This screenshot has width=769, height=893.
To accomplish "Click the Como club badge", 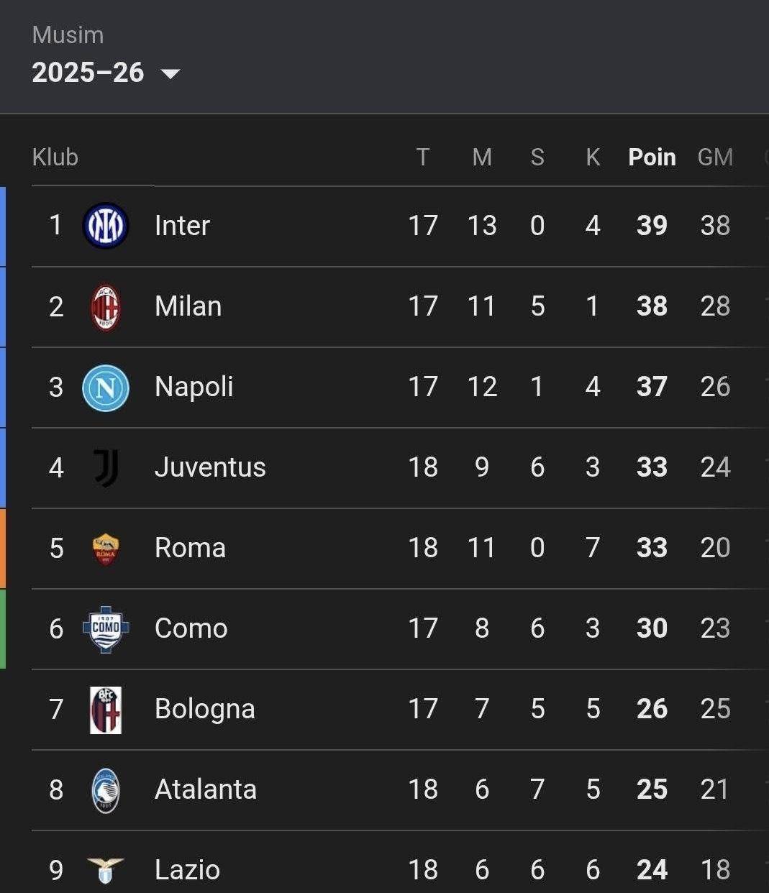I will point(106,629).
